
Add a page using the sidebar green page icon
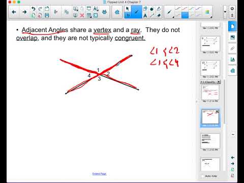233,170
